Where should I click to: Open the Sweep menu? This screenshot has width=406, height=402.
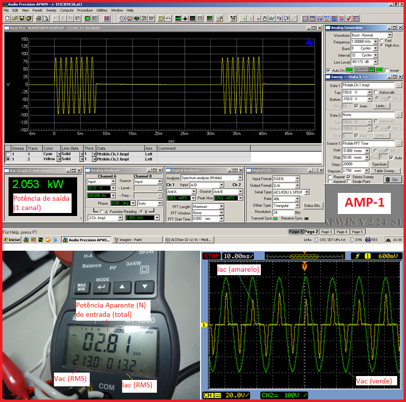(x=51, y=10)
